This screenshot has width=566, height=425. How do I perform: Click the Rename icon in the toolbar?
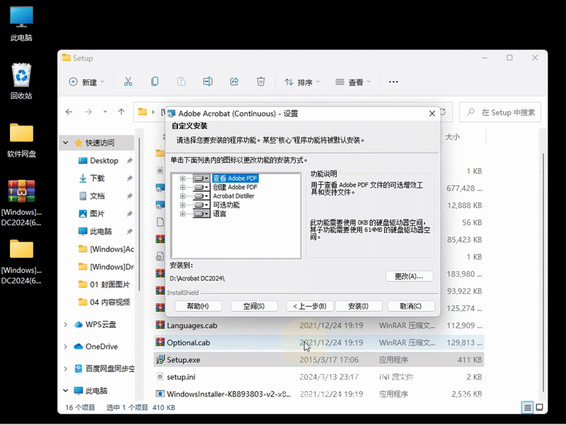coord(207,81)
